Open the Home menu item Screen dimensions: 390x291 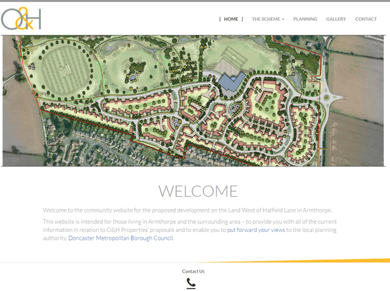(x=231, y=19)
